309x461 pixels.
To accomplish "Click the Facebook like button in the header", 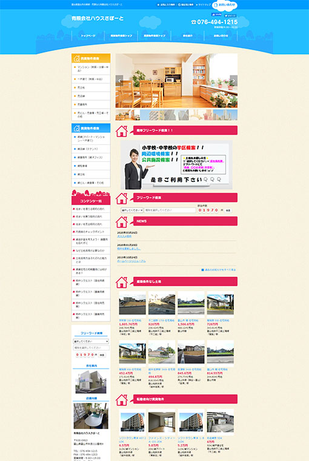I will point(216,15).
